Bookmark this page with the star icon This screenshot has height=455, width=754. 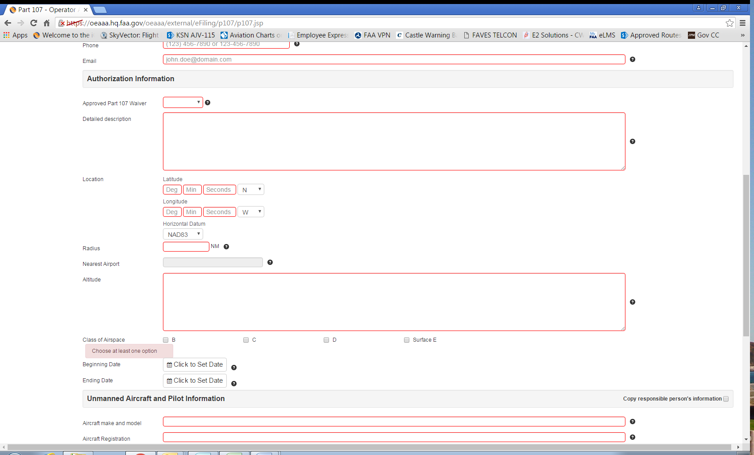[729, 23]
